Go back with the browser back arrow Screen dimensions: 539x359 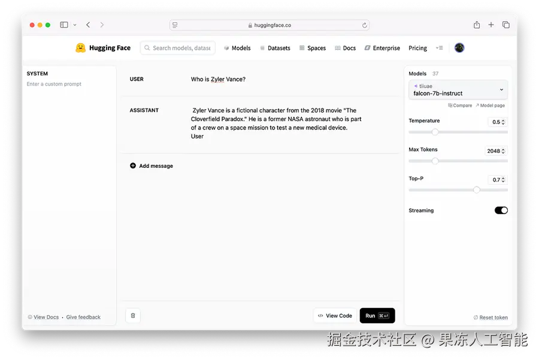(x=88, y=25)
